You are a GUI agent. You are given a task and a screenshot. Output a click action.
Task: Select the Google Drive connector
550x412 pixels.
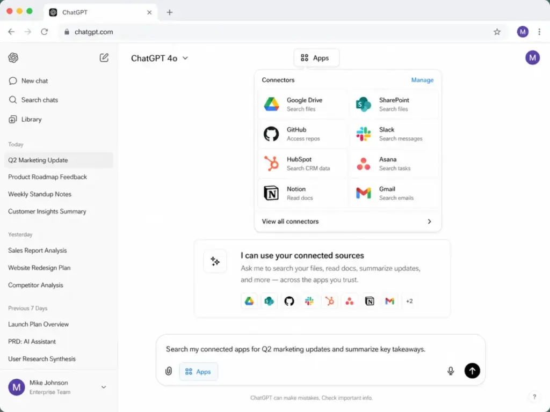point(302,105)
